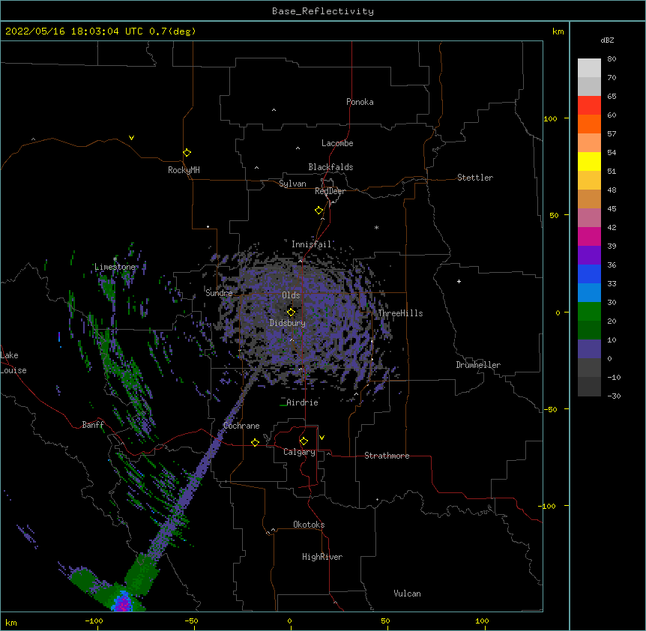The image size is (646, 631).
Task: Click the Base_Reflectivity title
Action: [x=323, y=11]
